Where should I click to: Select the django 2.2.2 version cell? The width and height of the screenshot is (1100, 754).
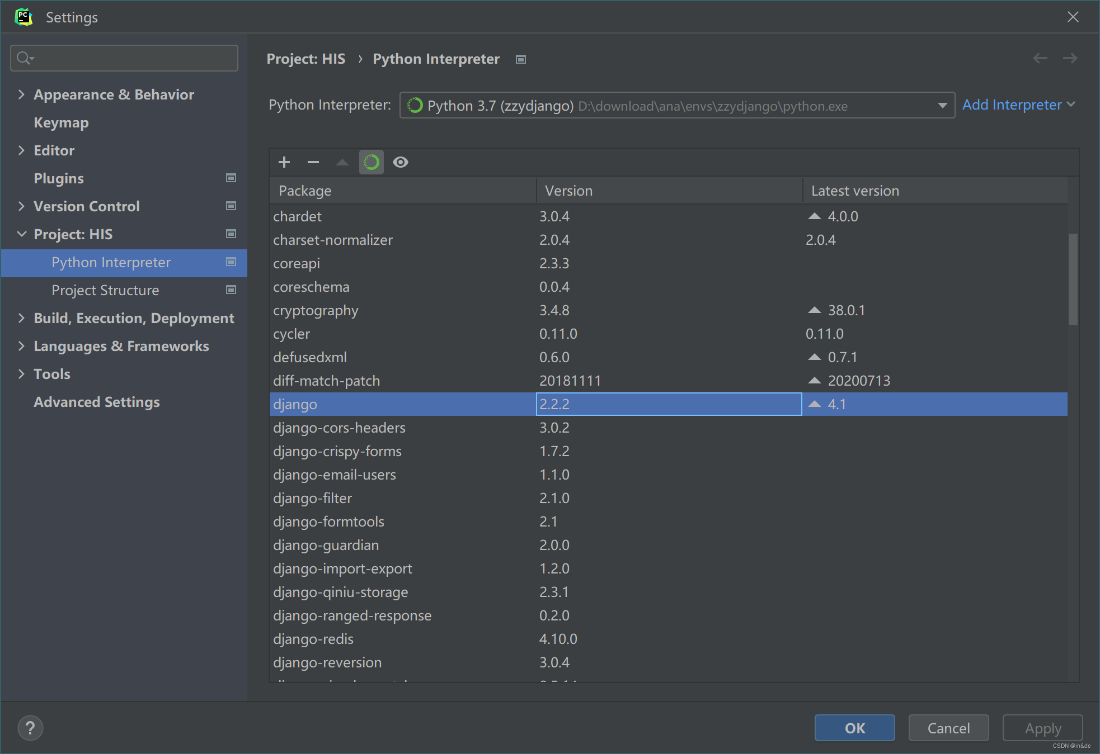click(x=669, y=404)
